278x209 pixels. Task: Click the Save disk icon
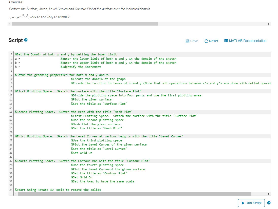187,41
